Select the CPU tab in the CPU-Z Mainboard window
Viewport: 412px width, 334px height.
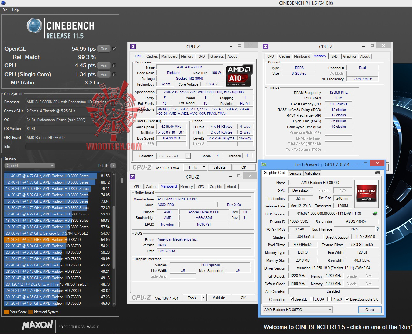(x=137, y=187)
